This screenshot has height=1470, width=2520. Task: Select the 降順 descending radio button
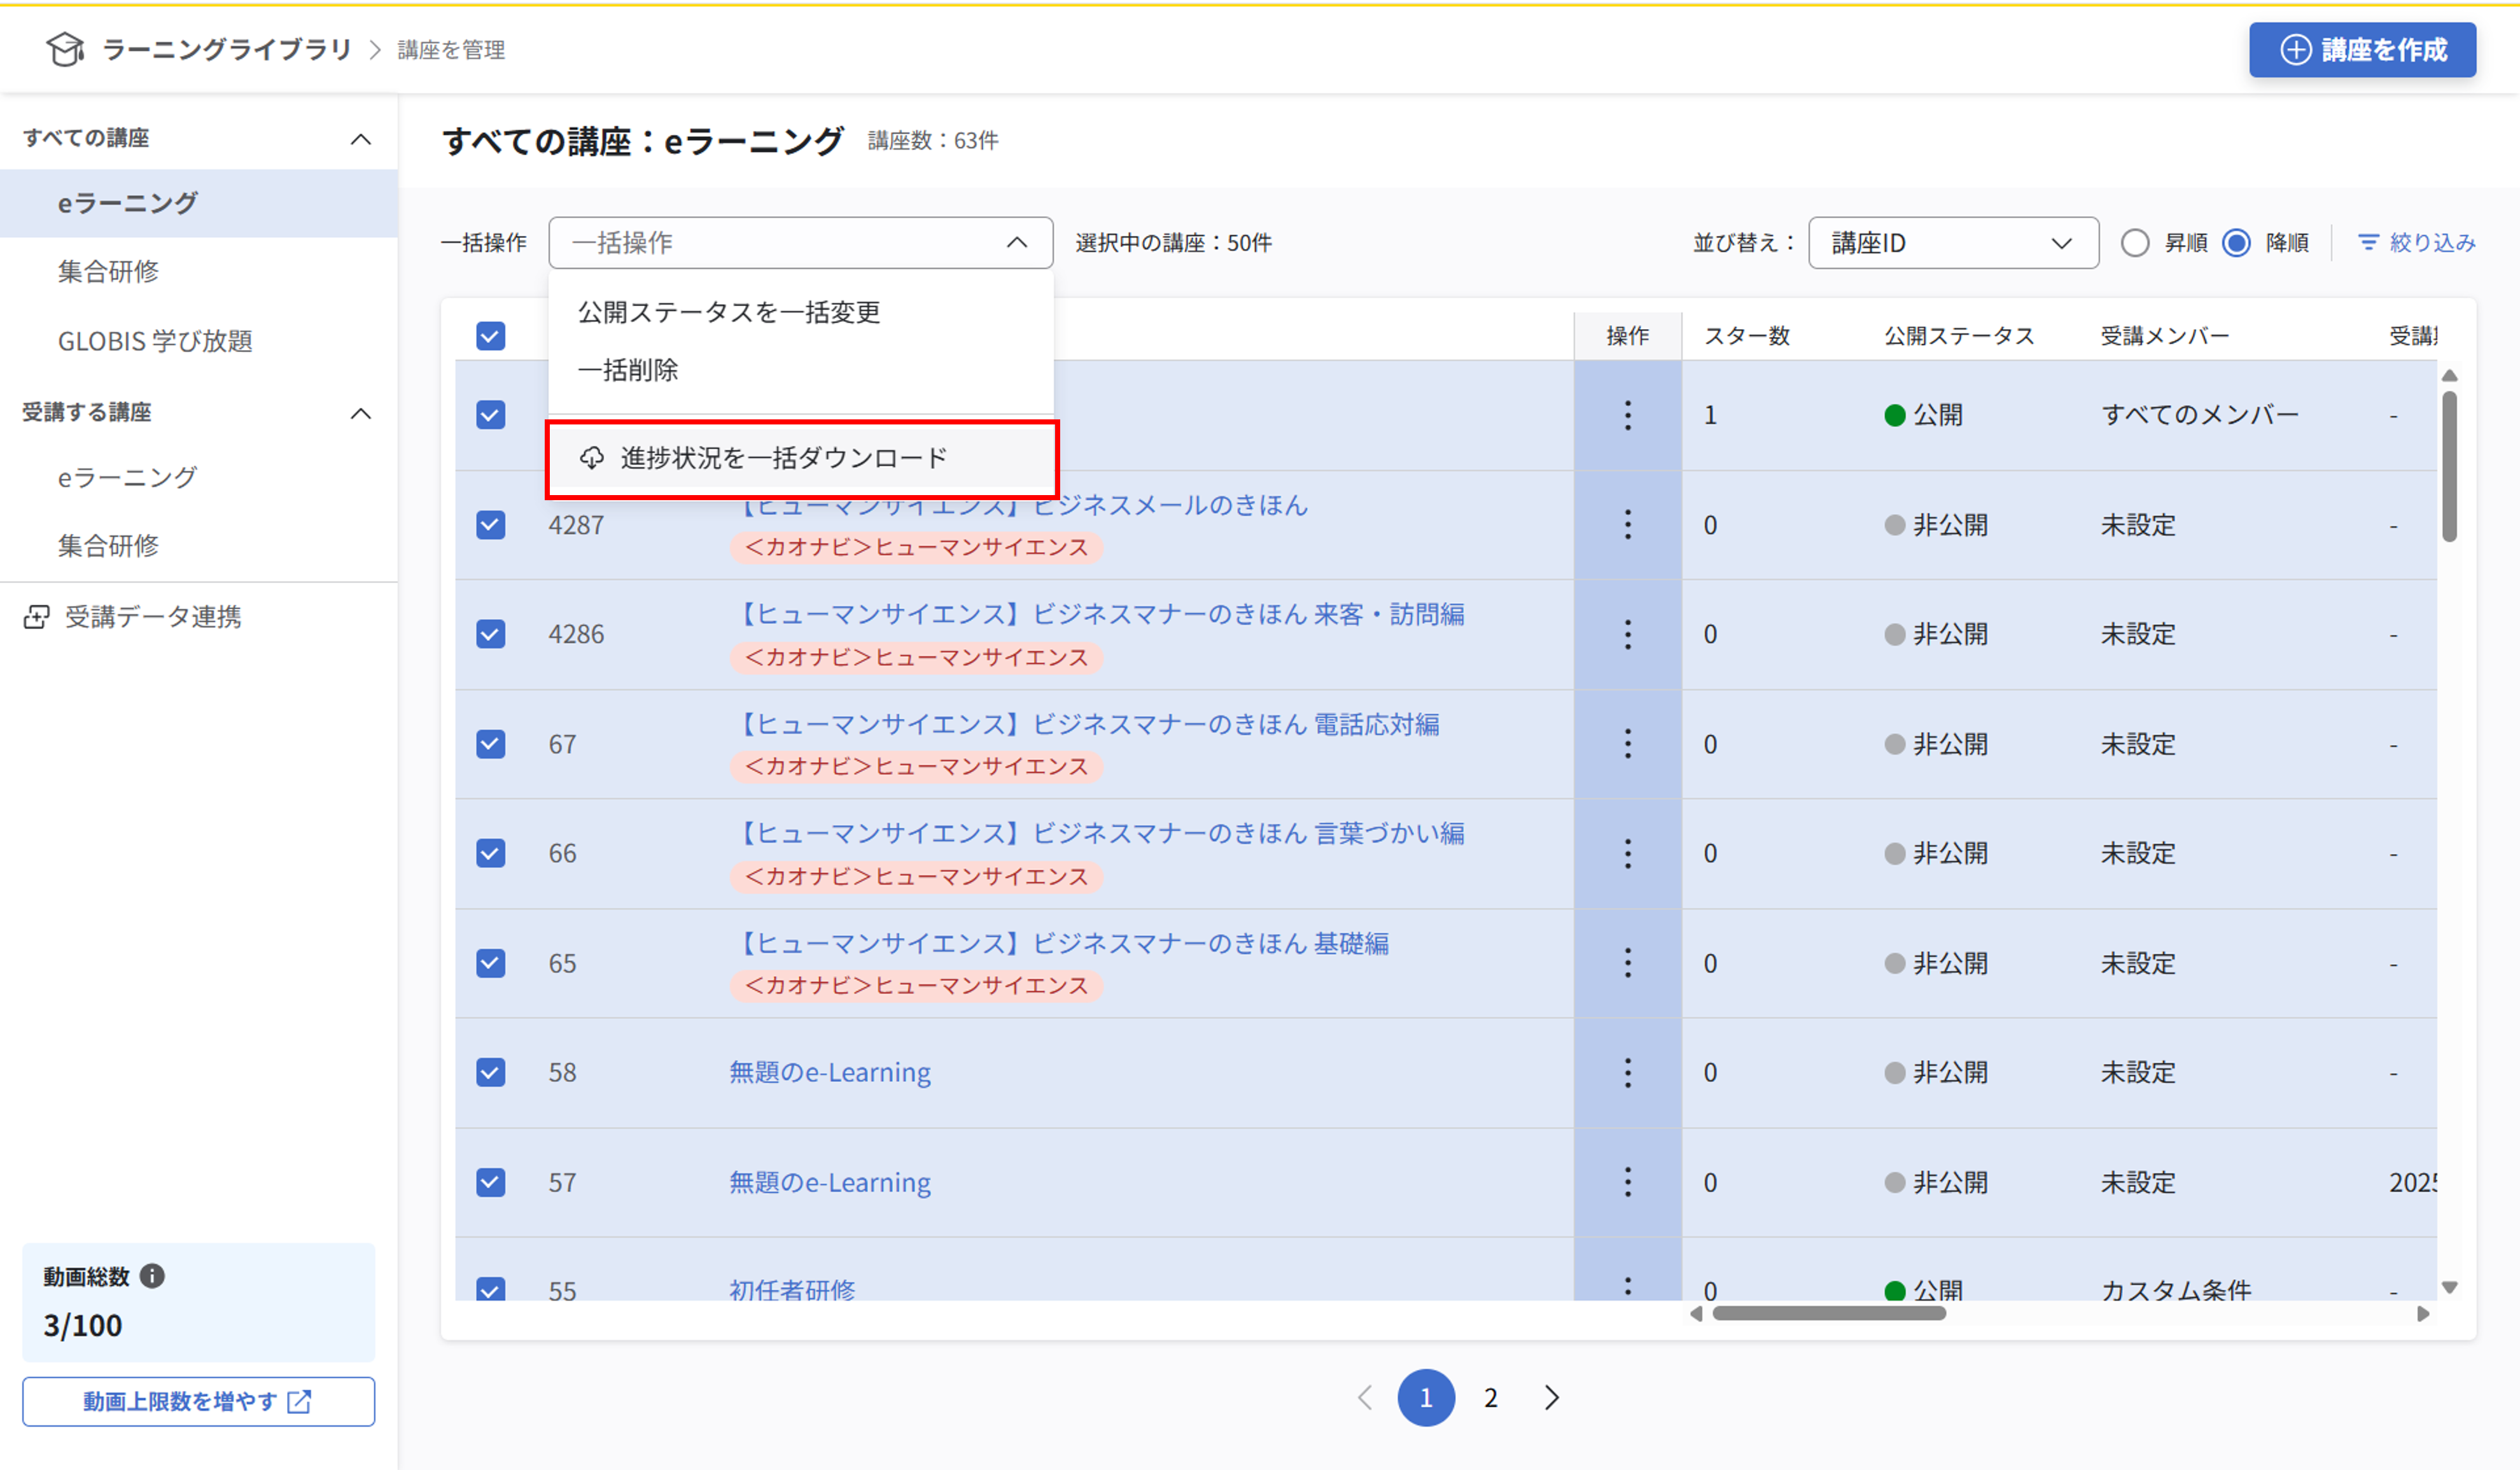2236,243
